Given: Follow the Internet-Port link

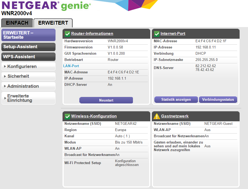Looking at the screenshot, I should [x=173, y=34].
